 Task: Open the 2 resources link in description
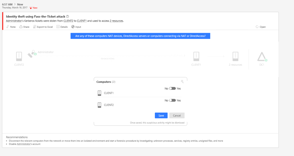[x=117, y=21]
